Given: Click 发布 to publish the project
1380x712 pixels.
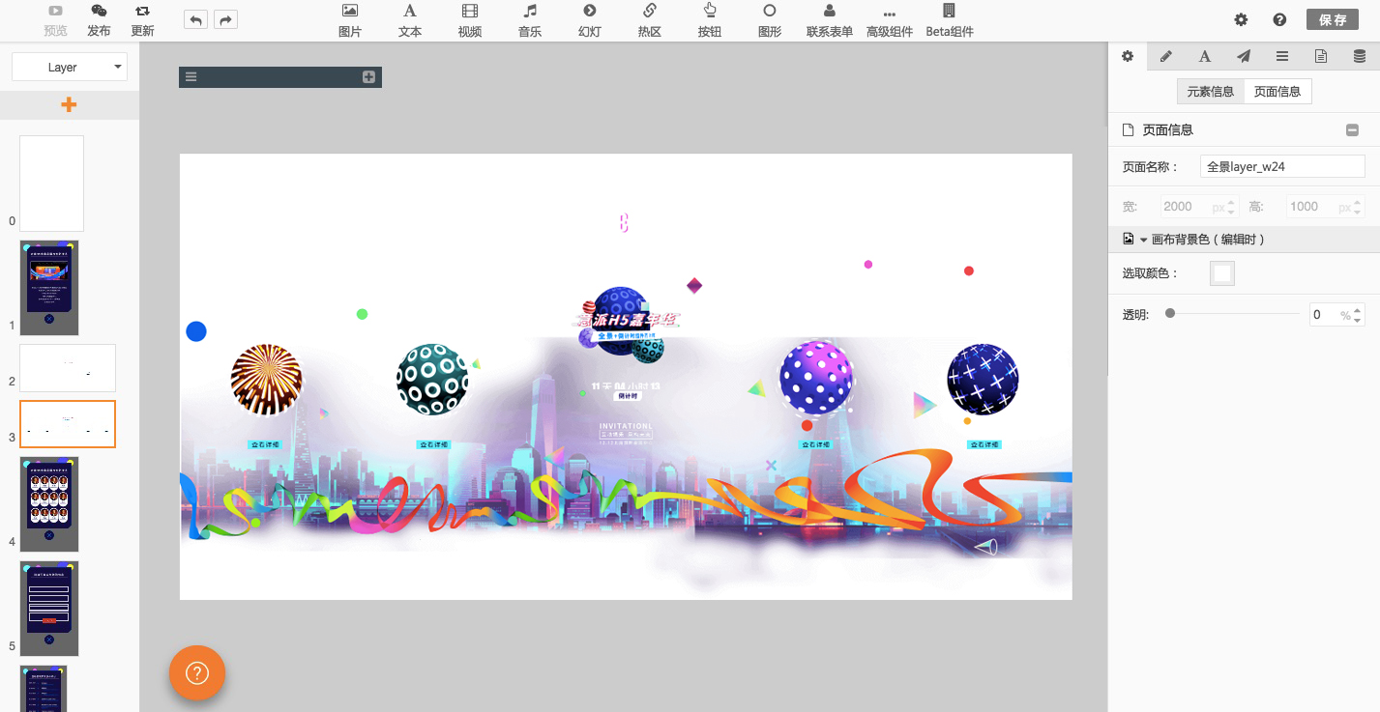Looking at the screenshot, I should tap(99, 20).
